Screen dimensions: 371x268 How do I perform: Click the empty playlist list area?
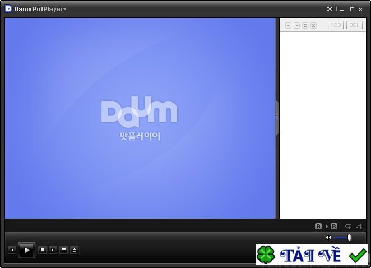coord(323,125)
